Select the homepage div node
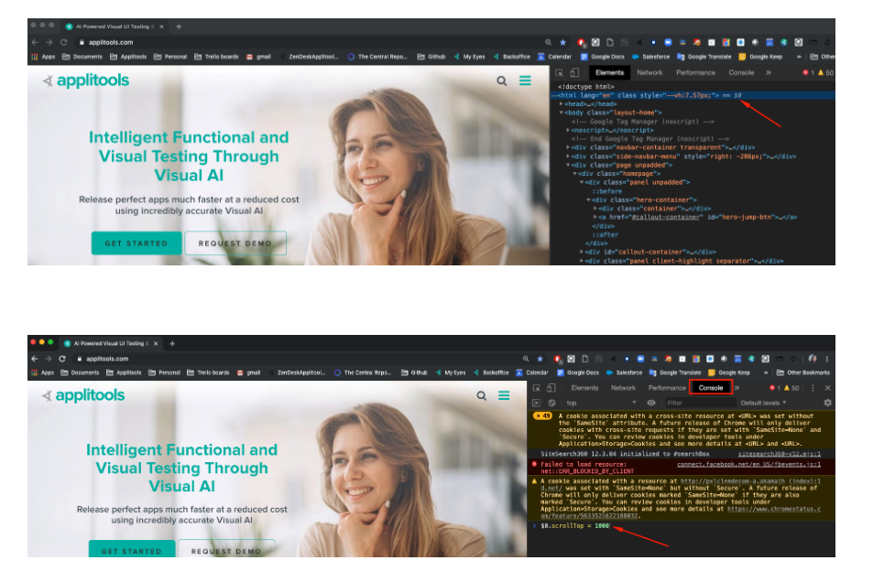This screenshot has height=582, width=884. pyautogui.click(x=619, y=174)
